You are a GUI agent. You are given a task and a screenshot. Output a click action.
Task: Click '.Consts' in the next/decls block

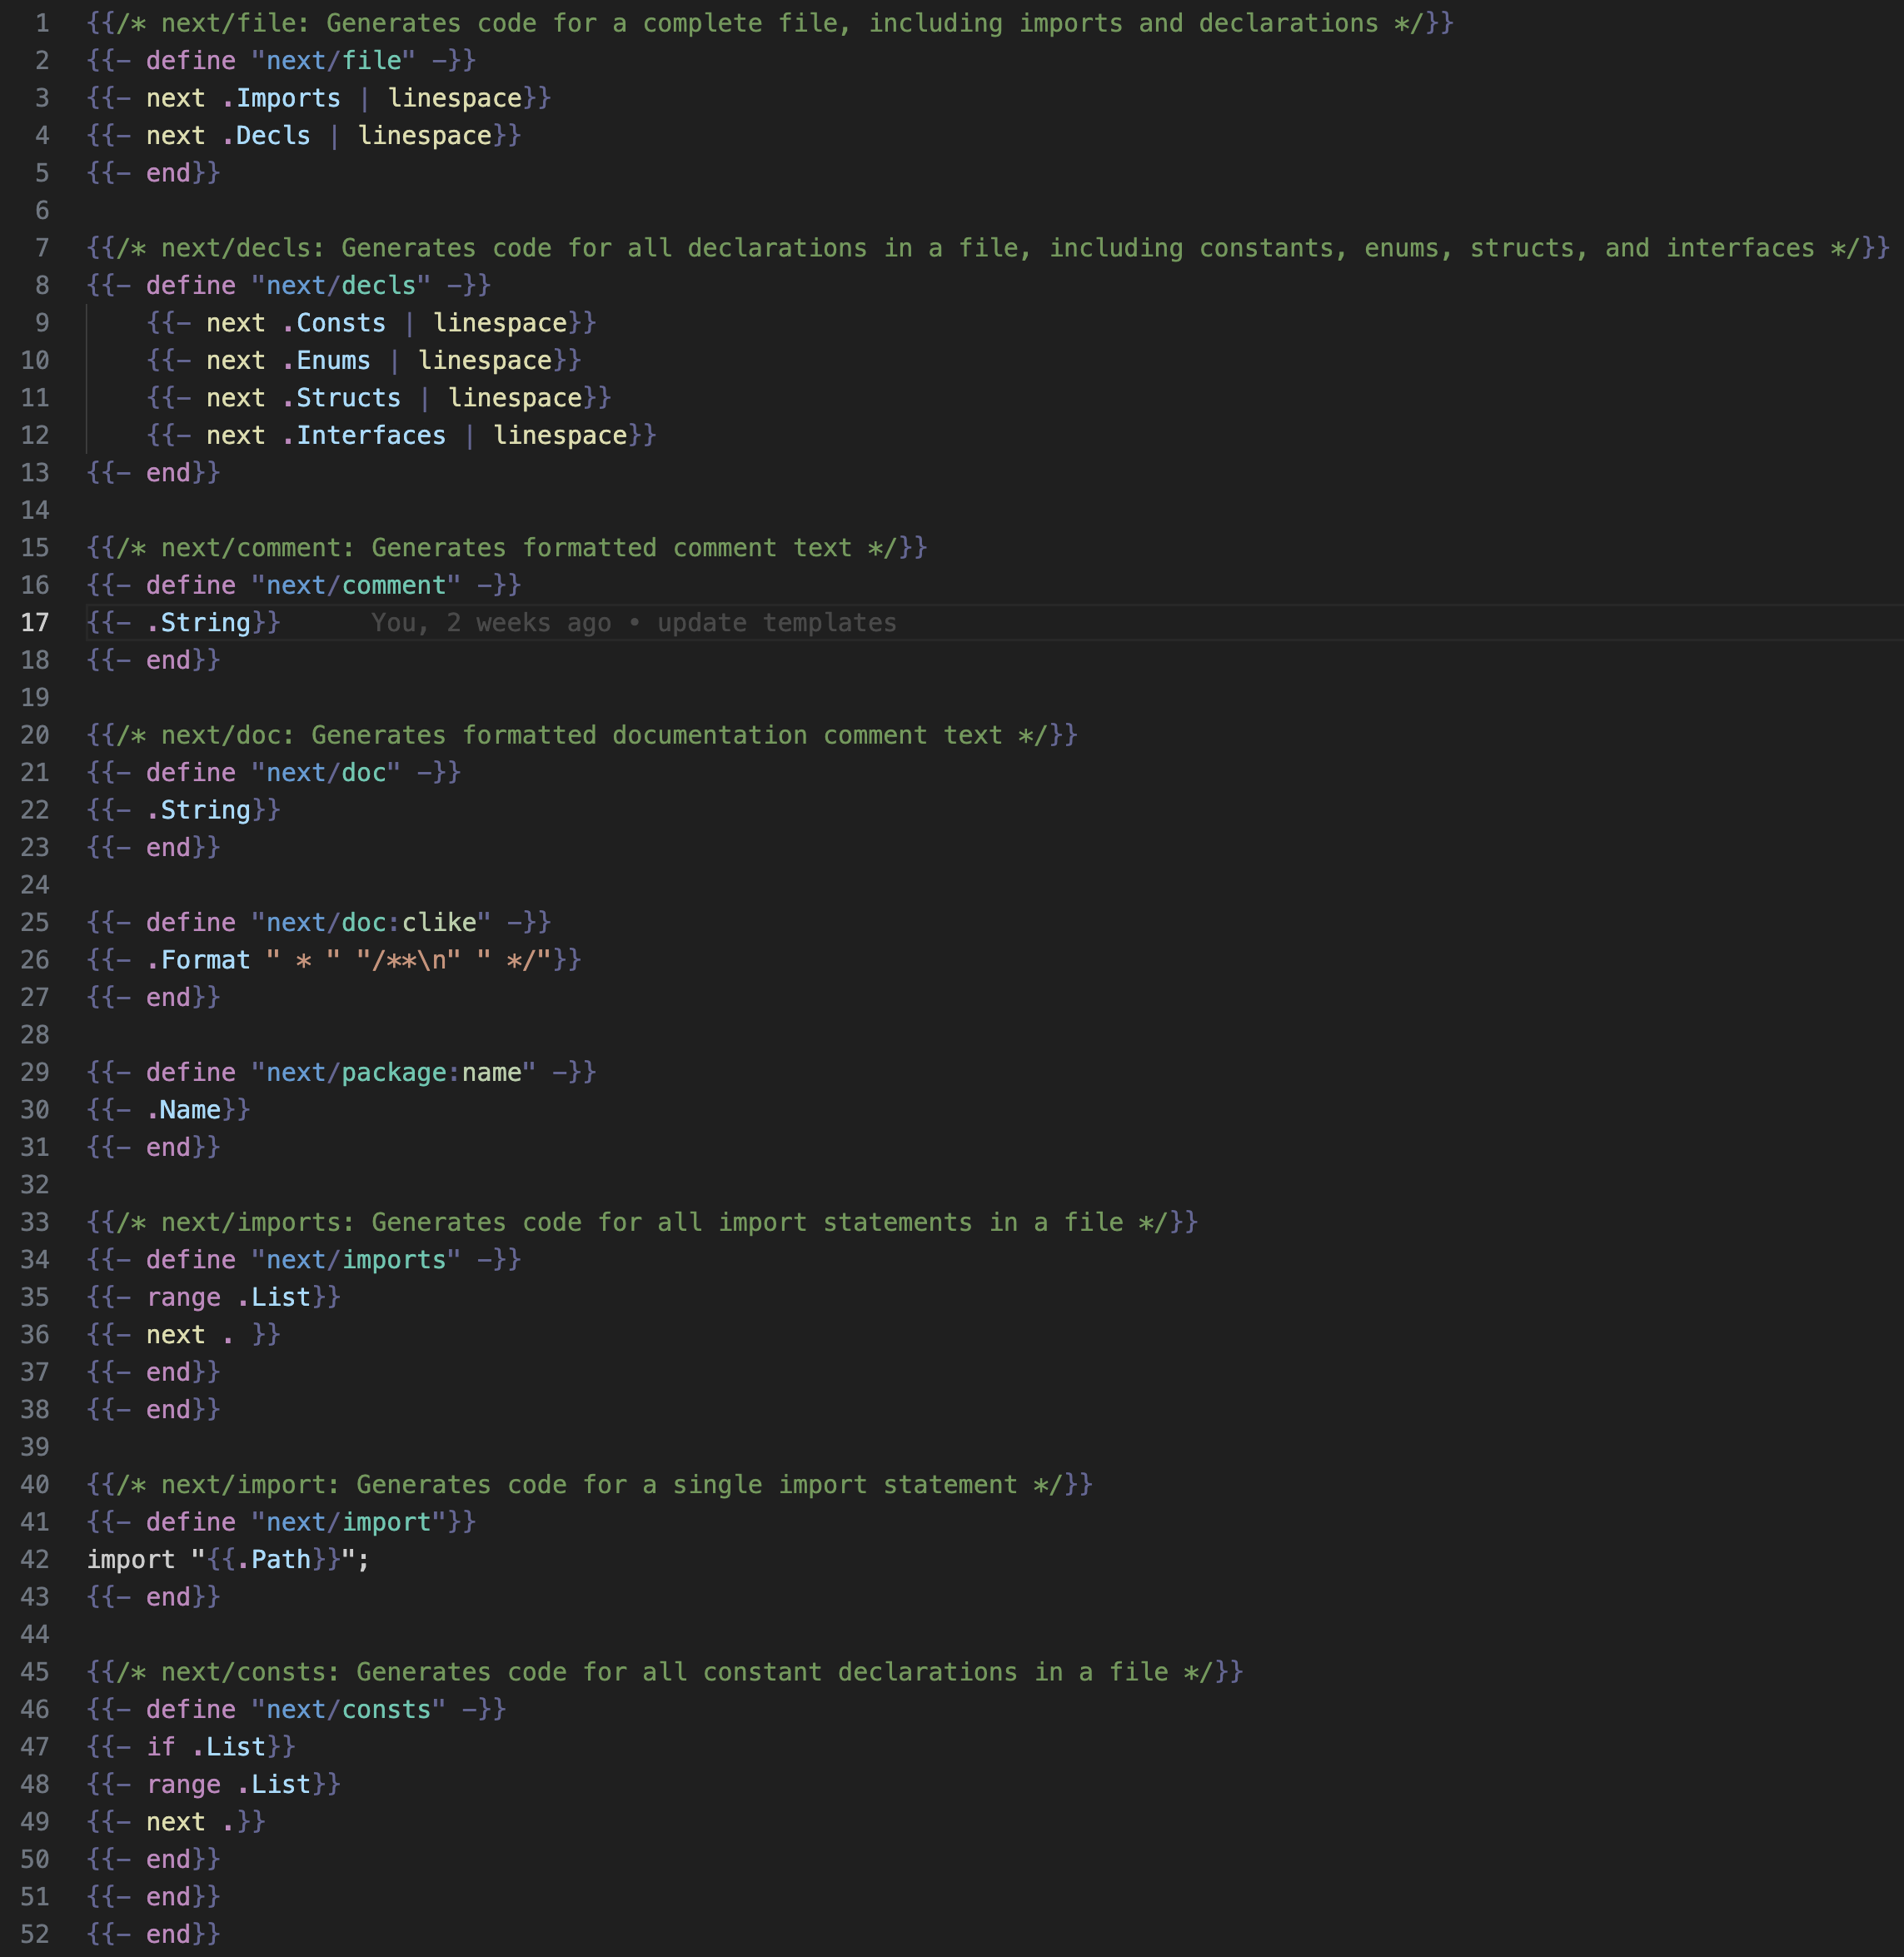pos(334,323)
